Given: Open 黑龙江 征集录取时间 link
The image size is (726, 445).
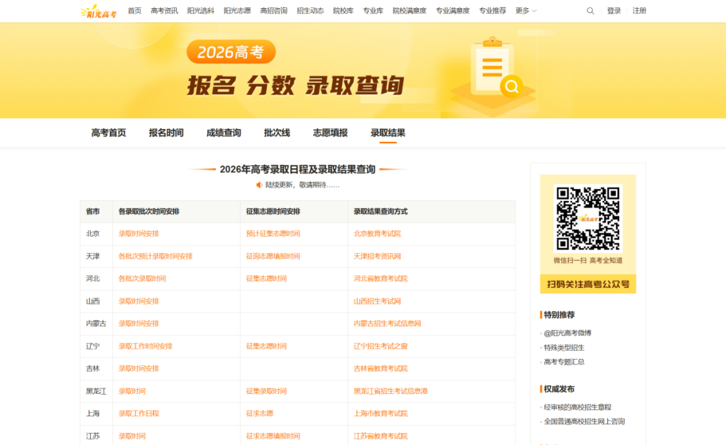Looking at the screenshot, I should click(x=266, y=391).
